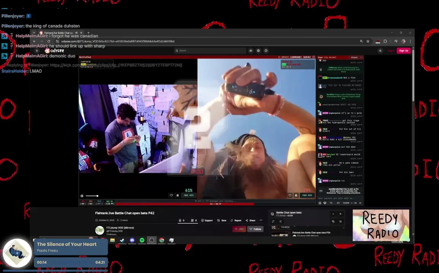The width and height of the screenshot is (439, 273).
Task: Open File Explorer from the taskbar
Action: (x=113, y=240)
